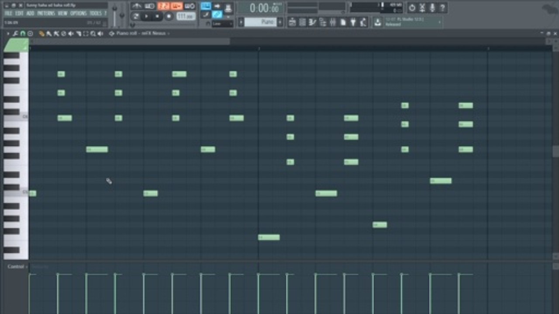Open the EDIT menu
This screenshot has width=559, height=314.
pyautogui.click(x=19, y=14)
